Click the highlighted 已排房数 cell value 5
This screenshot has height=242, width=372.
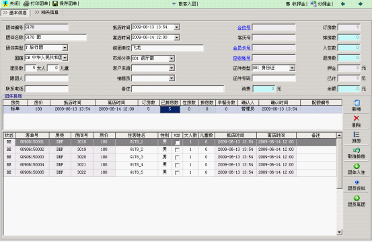pyautogui.click(x=170, y=109)
